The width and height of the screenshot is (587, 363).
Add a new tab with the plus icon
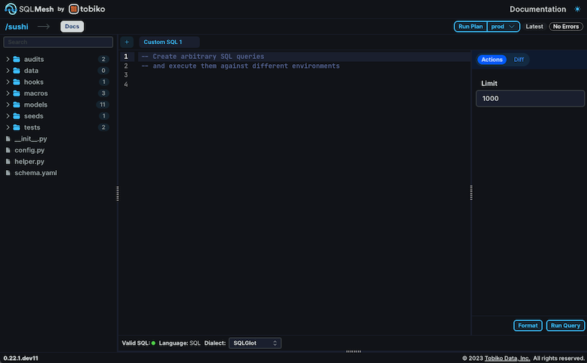pyautogui.click(x=127, y=42)
